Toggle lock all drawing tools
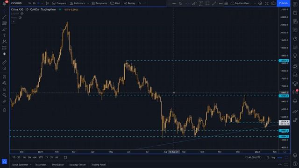This screenshot has width=299, height=168. coord(4,89)
